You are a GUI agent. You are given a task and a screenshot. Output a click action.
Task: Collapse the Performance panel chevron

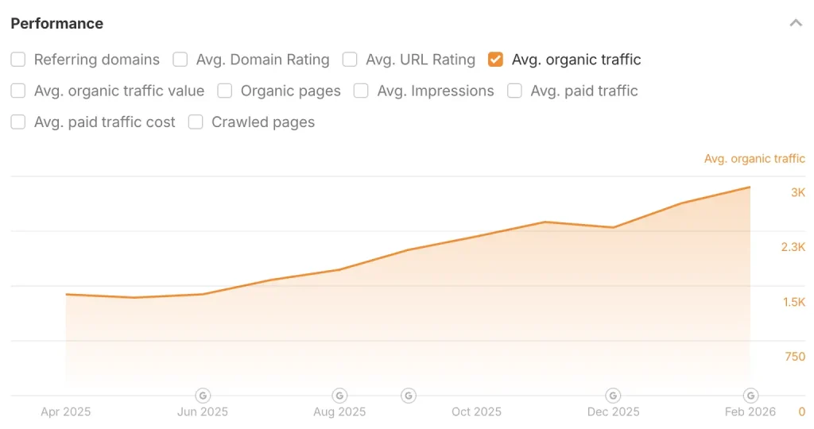pyautogui.click(x=796, y=23)
